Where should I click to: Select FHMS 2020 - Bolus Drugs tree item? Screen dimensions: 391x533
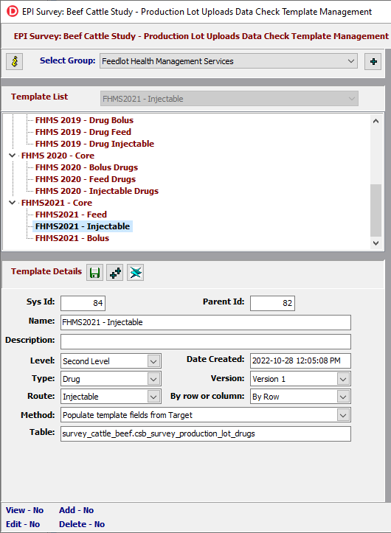(x=87, y=167)
